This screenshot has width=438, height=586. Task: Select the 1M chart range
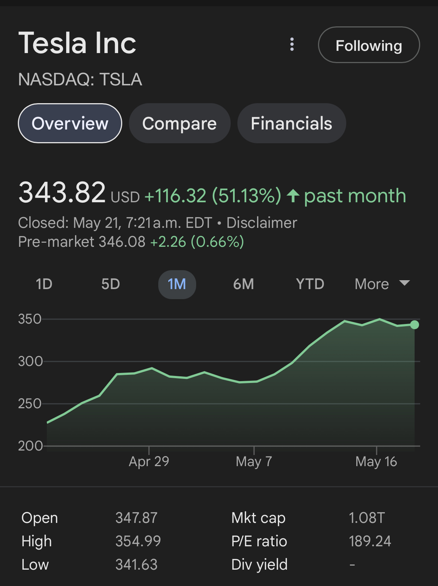(177, 284)
